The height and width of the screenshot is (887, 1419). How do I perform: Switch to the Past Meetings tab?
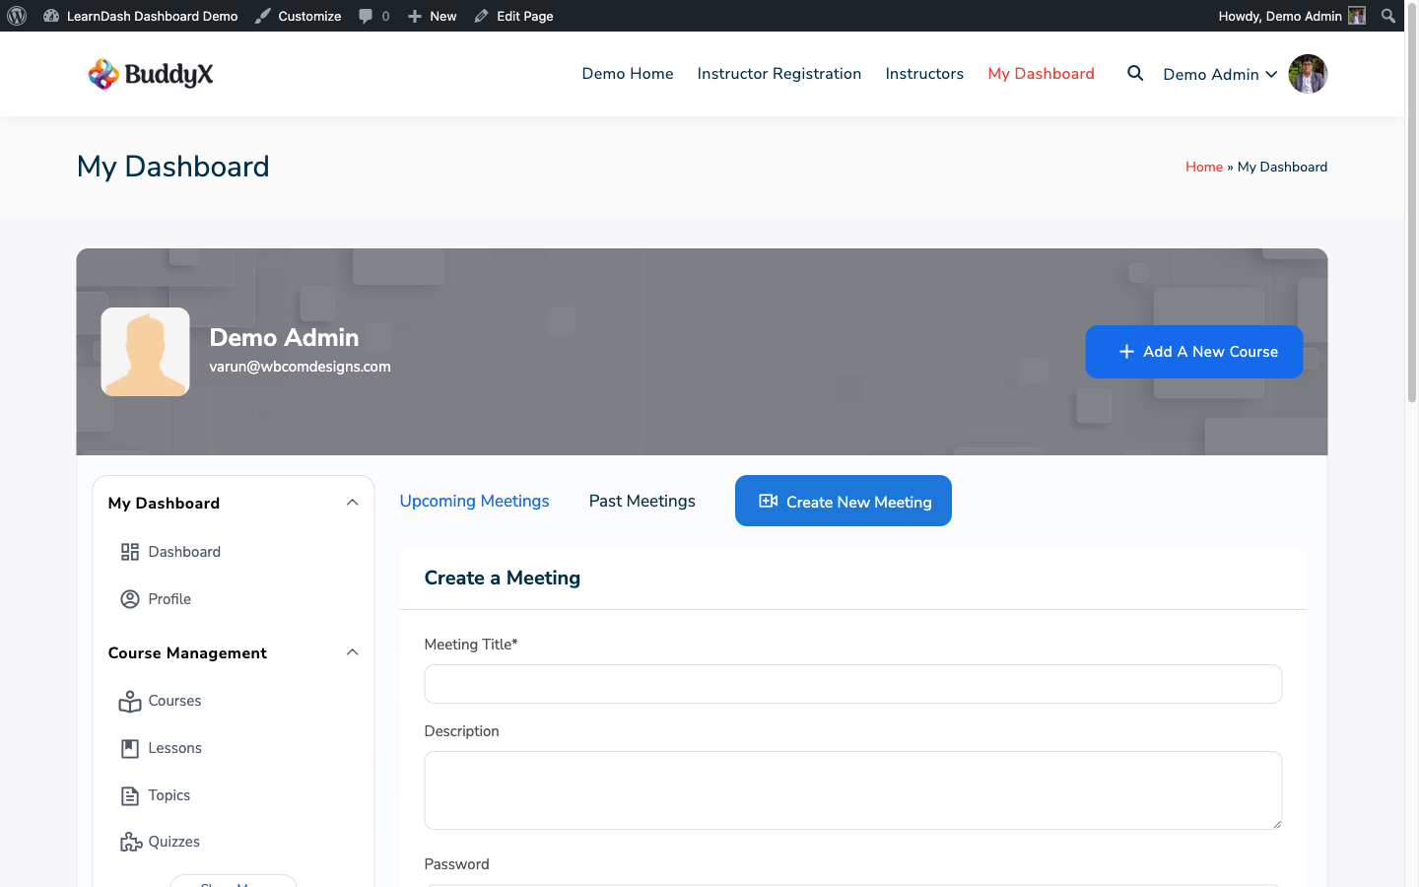tap(642, 501)
